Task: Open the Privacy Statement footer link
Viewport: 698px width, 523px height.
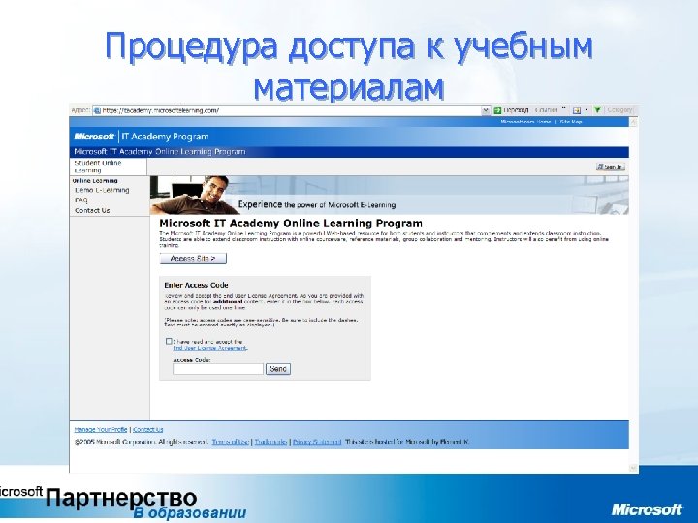Action: coord(317,442)
